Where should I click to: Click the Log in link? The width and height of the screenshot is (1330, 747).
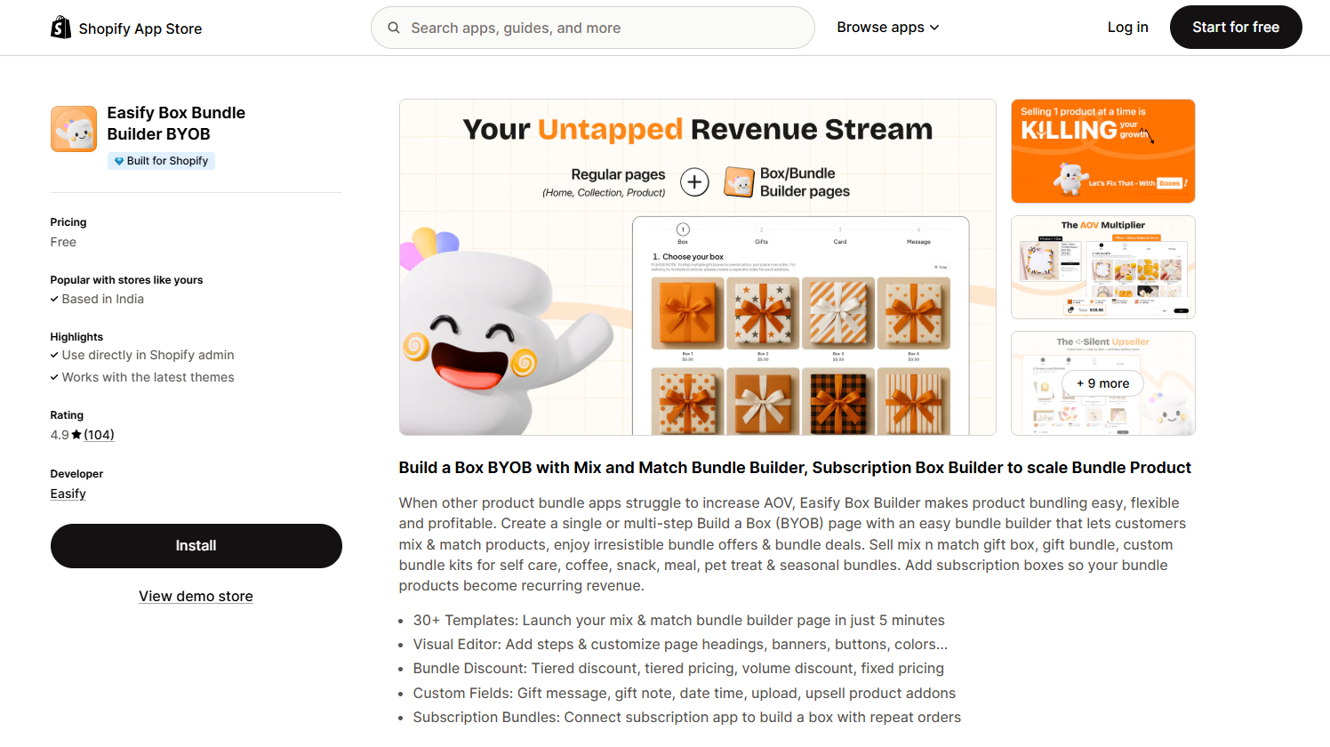pos(1127,28)
